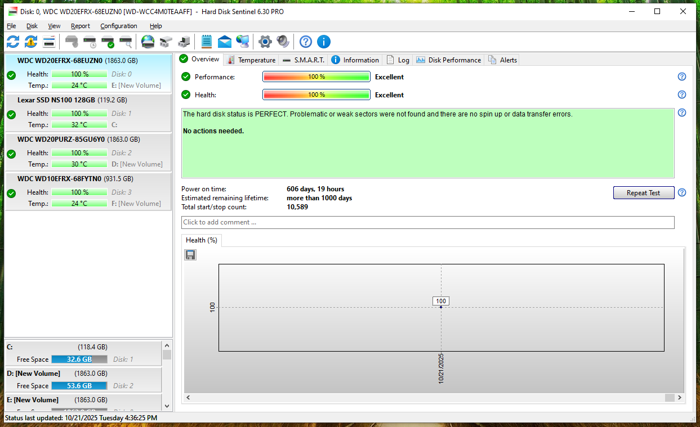Open the Configuration menu
Viewport: 700px width, 427px height.
click(118, 26)
